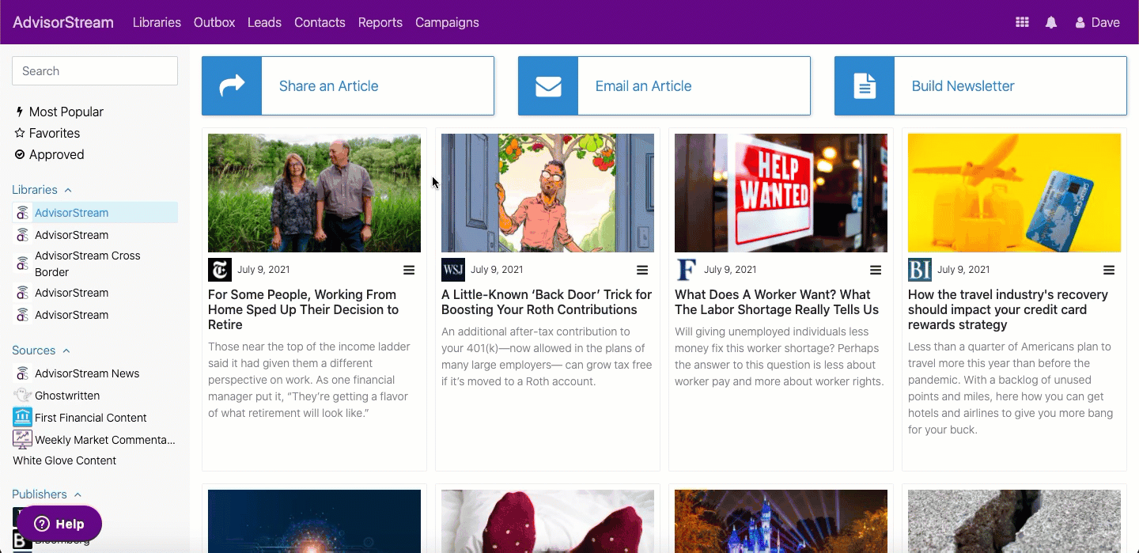Open 'How the travel industry's recovery' article title
This screenshot has width=1139, height=553.
pos(1008,309)
